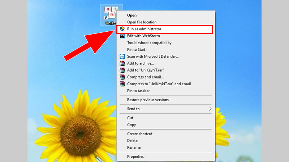The image size is (289, 162).
Task: Select Rename in the context menu
Action: coord(133,148)
